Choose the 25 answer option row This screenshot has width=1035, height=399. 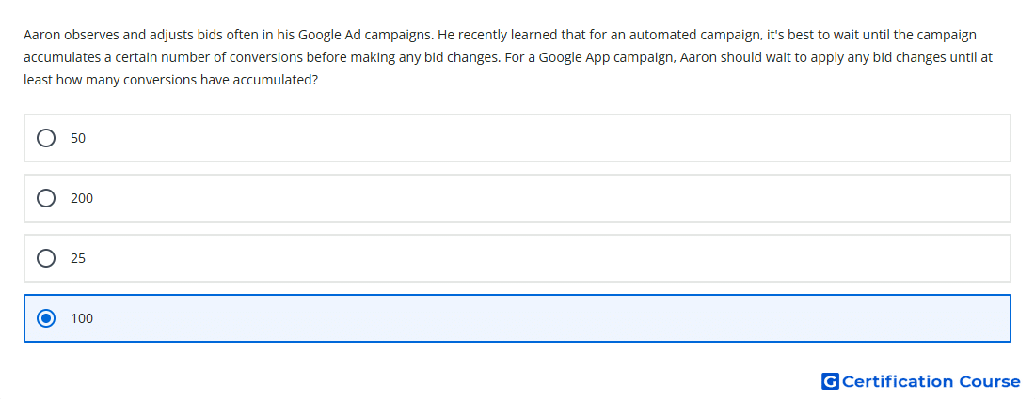517,258
